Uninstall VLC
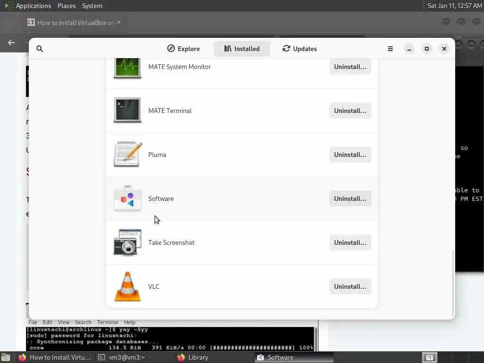The height and width of the screenshot is (363, 484). pyautogui.click(x=350, y=286)
